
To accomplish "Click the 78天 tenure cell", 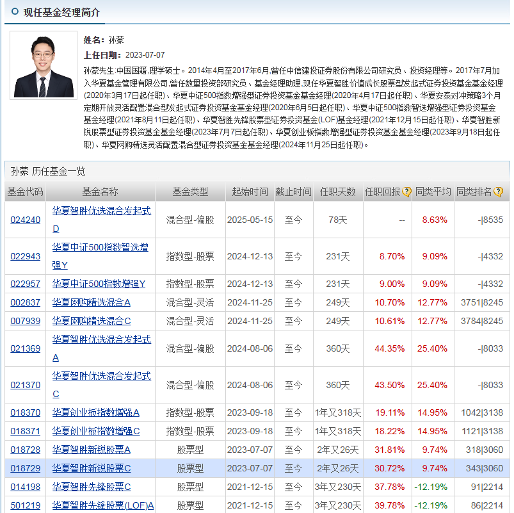I will point(338,220).
